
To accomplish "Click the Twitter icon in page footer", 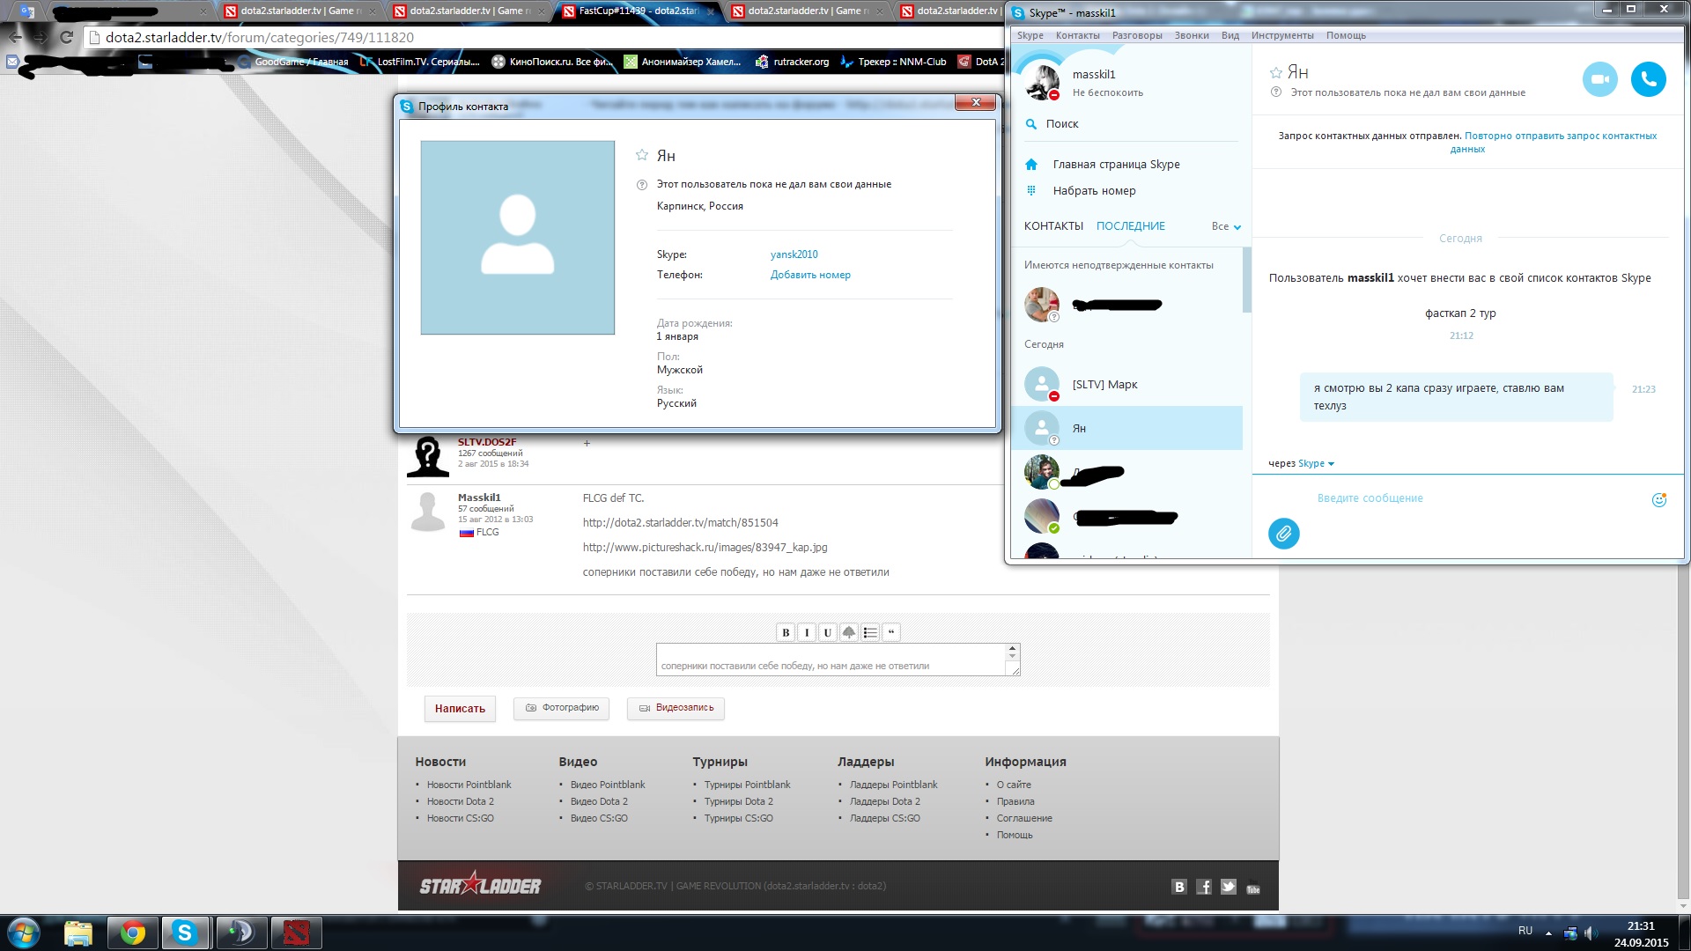I will [1229, 887].
